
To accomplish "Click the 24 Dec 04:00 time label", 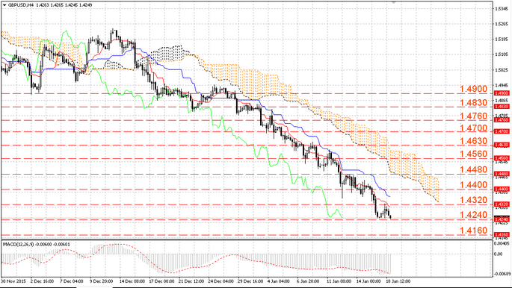I will (220, 281).
